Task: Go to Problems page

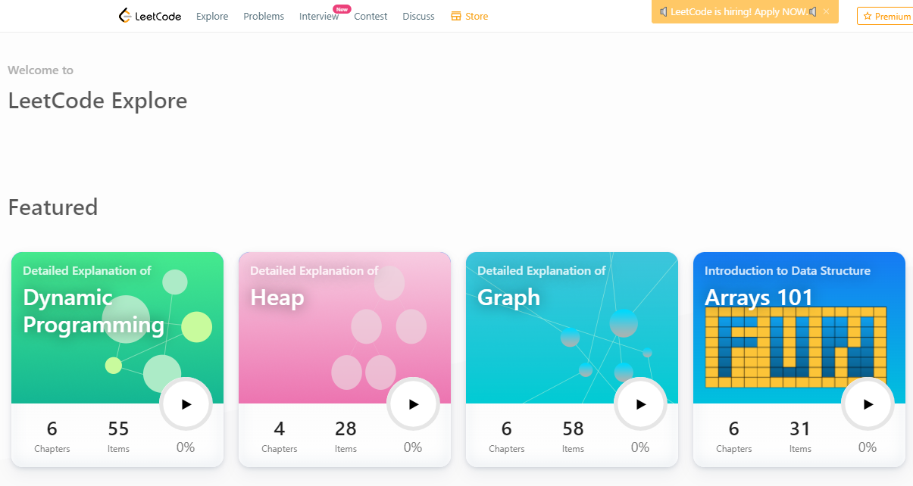Action: 264,17
